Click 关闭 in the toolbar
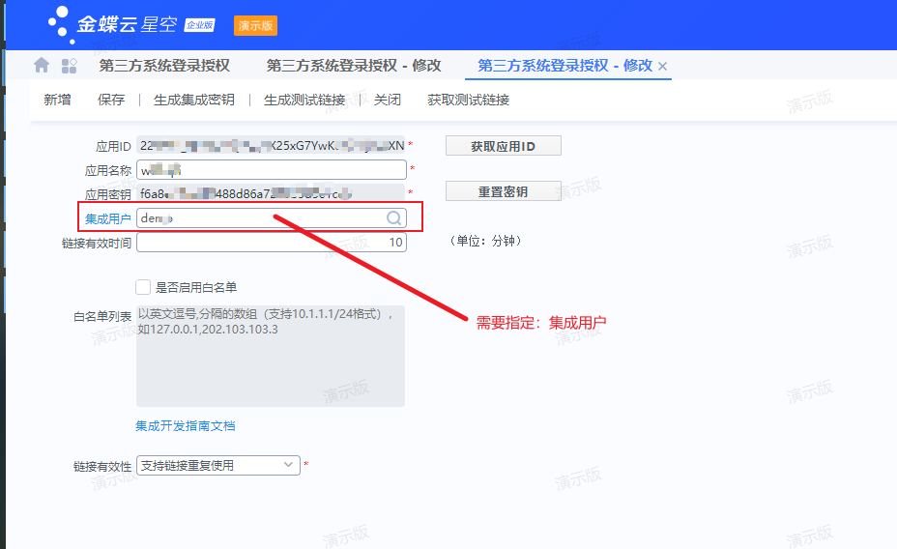Screen dimensions: 897x549 pyautogui.click(x=388, y=100)
